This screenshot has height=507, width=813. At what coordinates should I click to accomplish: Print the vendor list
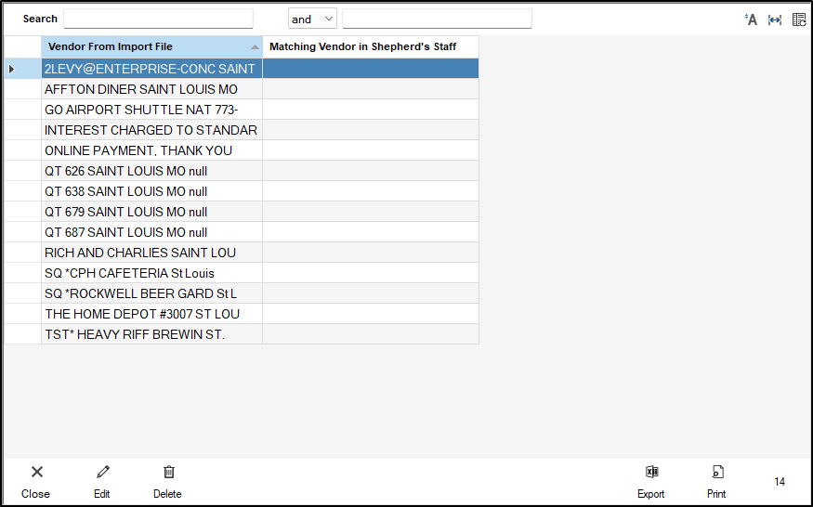[716, 473]
